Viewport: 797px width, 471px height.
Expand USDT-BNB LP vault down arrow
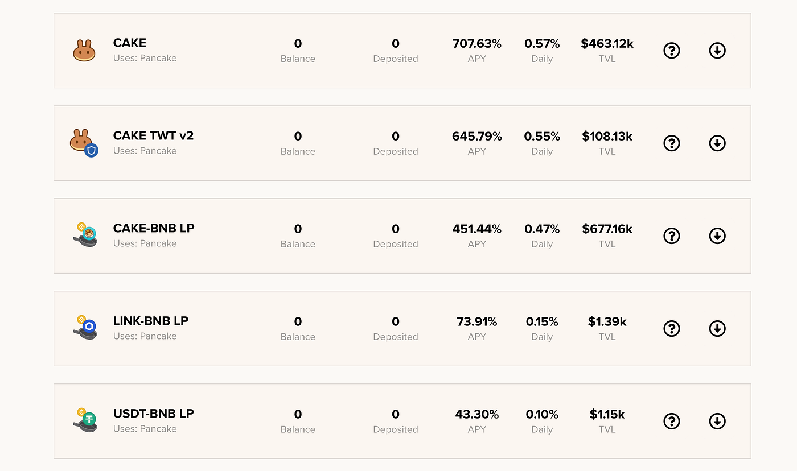pyautogui.click(x=717, y=421)
